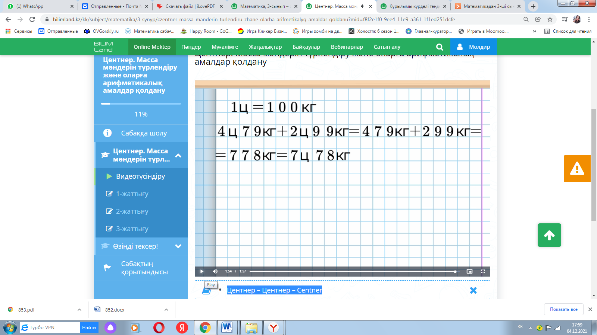Open Сабақтың қорытындысы summary
Image resolution: width=597 pixels, height=335 pixels.
coord(141,268)
